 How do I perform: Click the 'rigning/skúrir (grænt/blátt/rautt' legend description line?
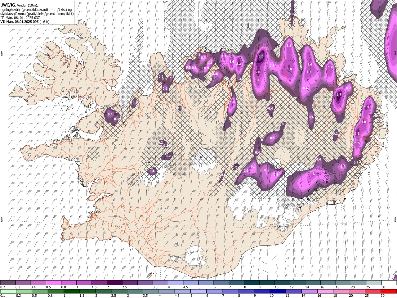coord(36,9)
